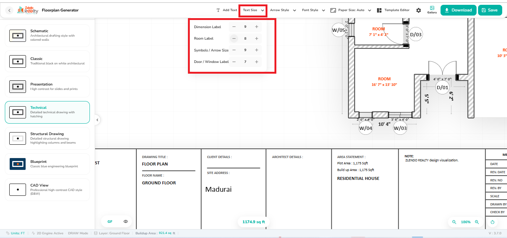Open settings gear icon
The height and width of the screenshot is (238, 507).
click(419, 10)
